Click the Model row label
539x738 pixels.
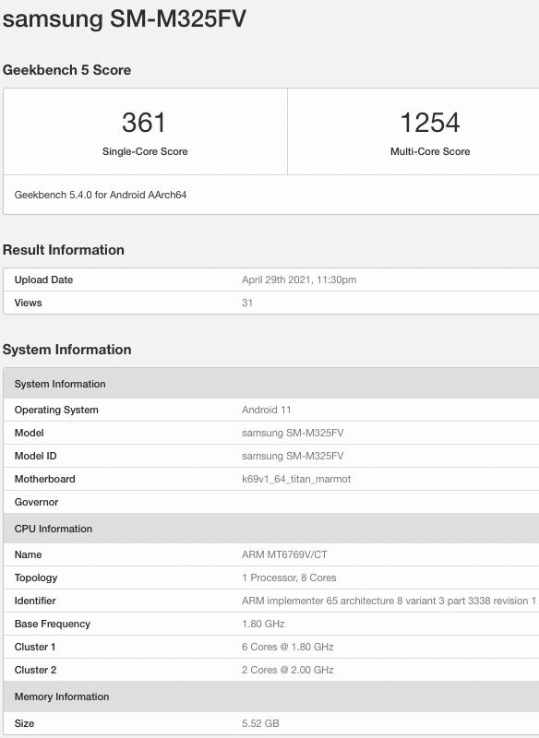tap(30, 433)
